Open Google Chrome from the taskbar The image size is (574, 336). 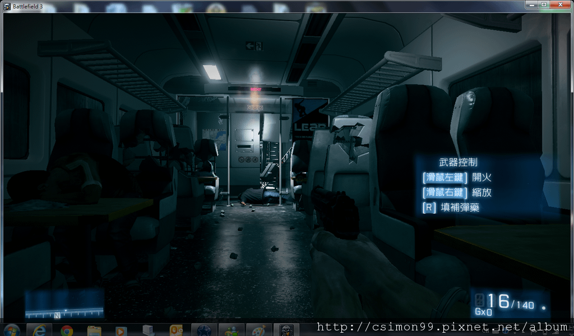coord(67,330)
